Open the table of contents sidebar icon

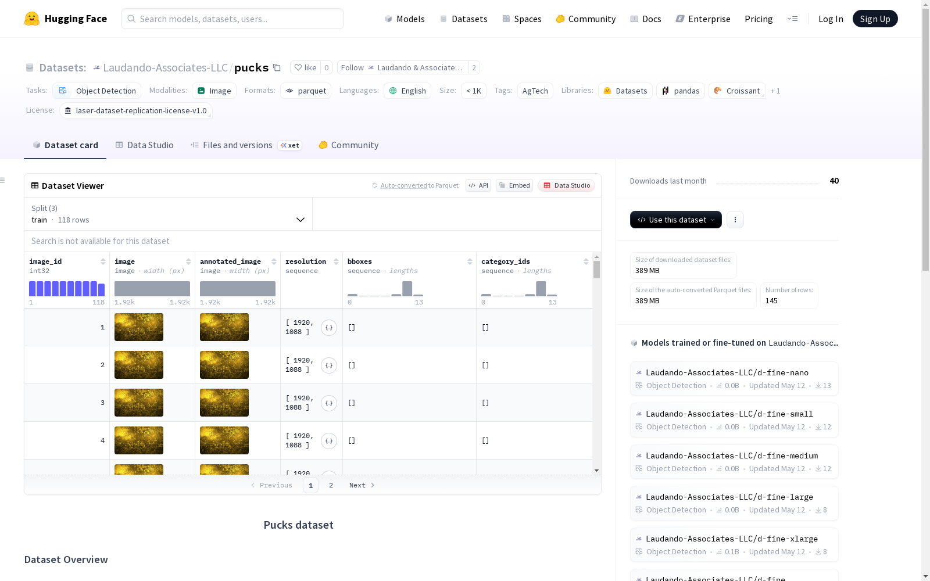(2, 180)
